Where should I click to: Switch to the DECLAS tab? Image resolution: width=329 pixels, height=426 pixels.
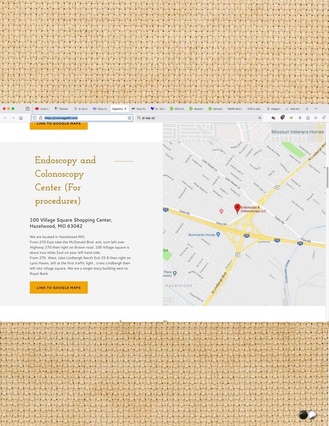[177, 109]
